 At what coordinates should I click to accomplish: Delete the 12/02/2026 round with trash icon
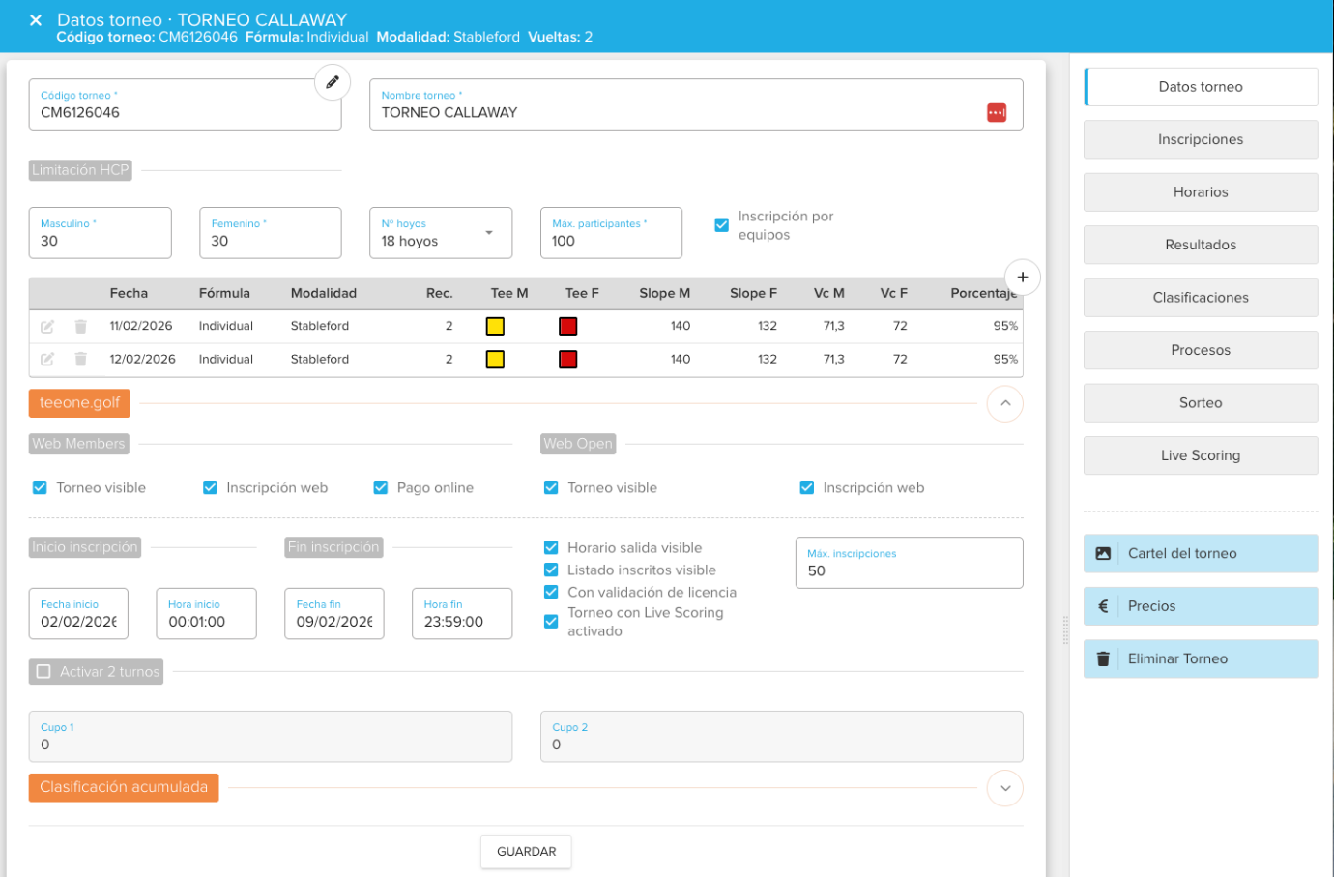click(81, 360)
